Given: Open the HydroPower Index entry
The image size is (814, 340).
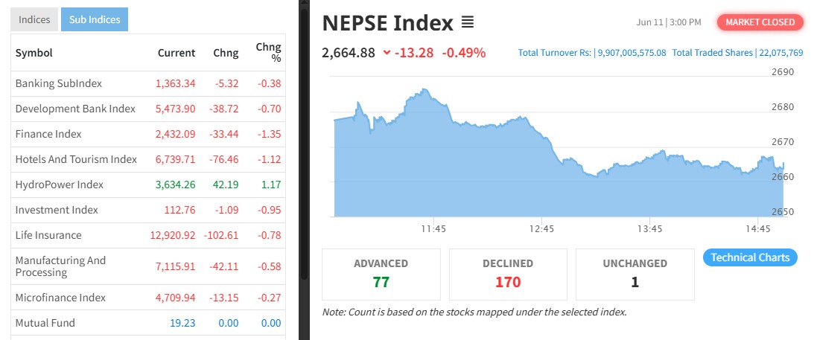Looking at the screenshot, I should tap(59, 185).
